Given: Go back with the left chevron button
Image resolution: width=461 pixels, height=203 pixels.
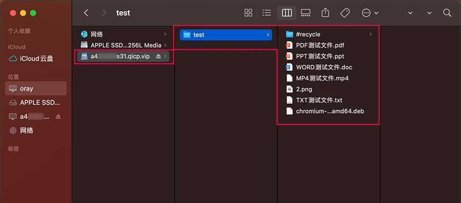Looking at the screenshot, I should coord(86,13).
